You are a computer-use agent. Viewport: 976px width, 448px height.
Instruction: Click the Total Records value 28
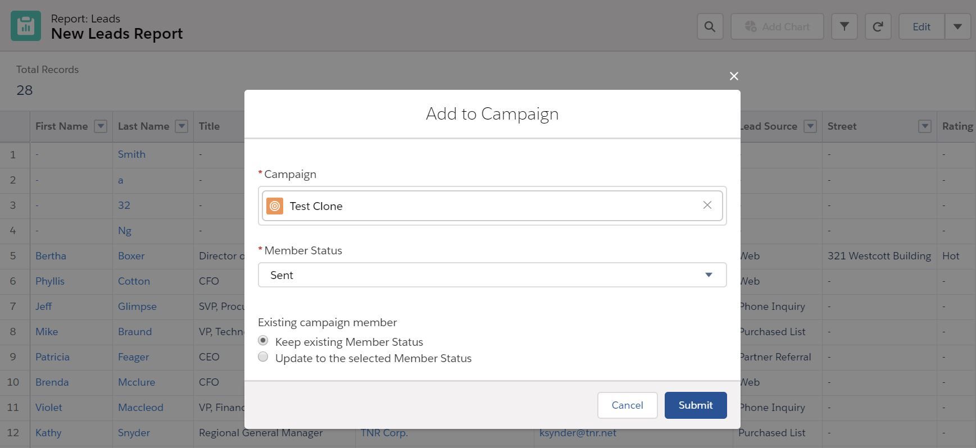pos(25,90)
